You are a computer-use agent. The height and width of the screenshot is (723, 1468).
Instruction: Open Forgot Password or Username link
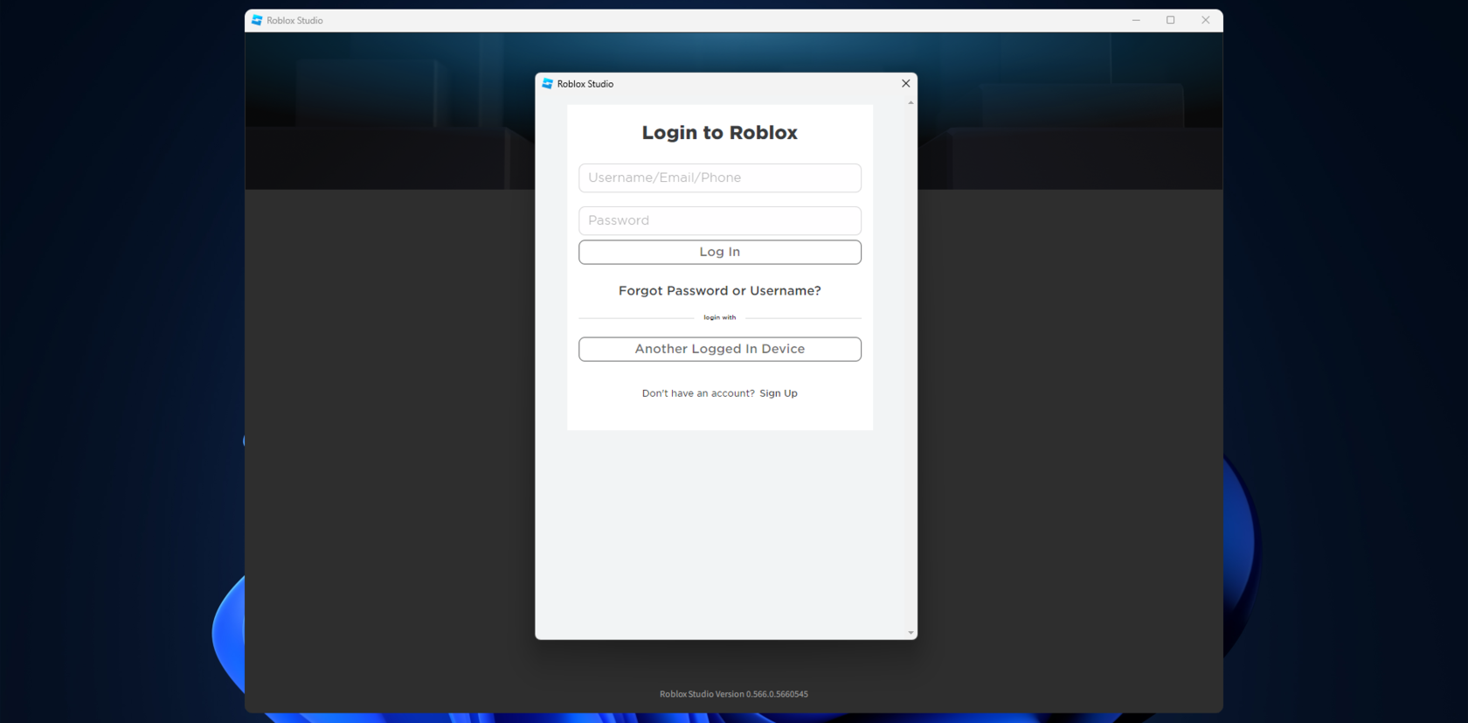coord(720,291)
